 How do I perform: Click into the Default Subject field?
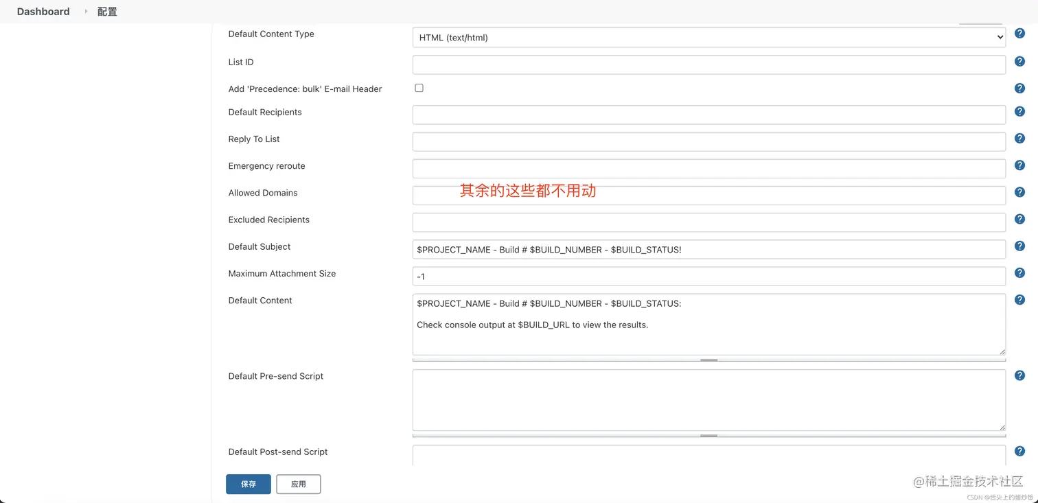click(x=709, y=249)
